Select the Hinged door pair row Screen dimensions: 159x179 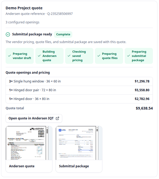[79, 90]
